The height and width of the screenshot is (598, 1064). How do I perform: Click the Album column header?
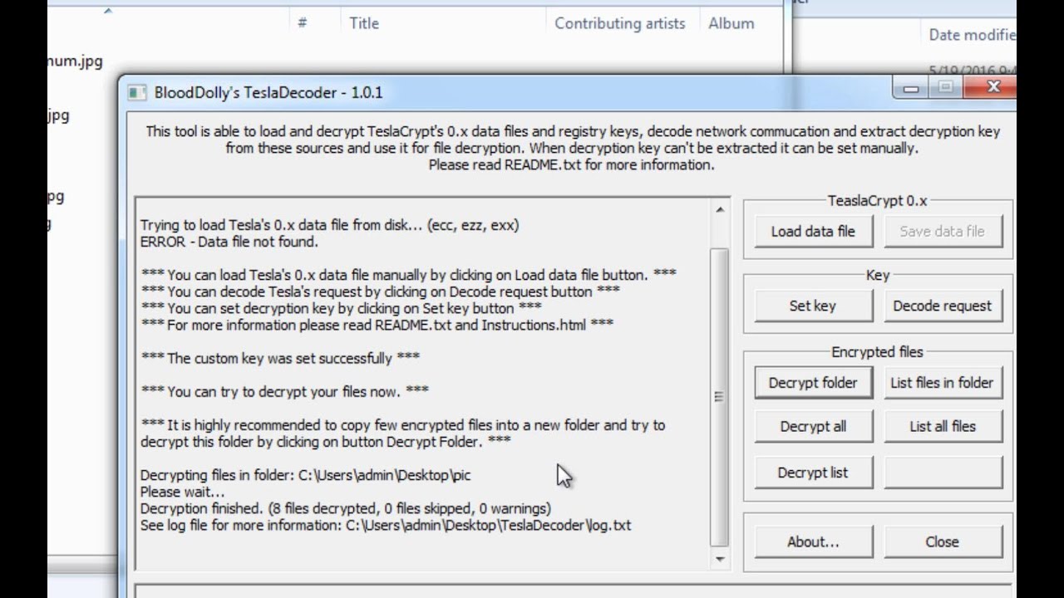click(x=731, y=23)
